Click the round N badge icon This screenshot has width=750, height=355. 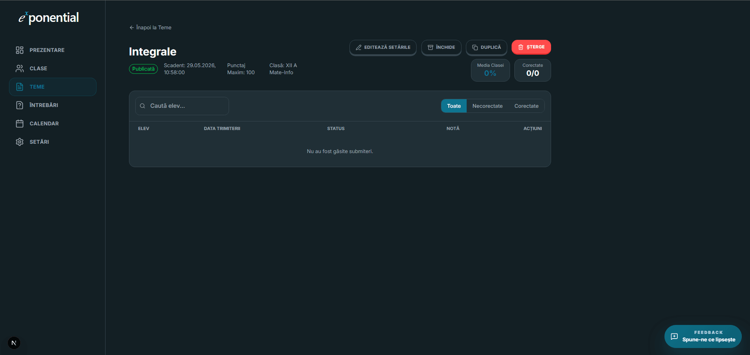click(x=14, y=343)
